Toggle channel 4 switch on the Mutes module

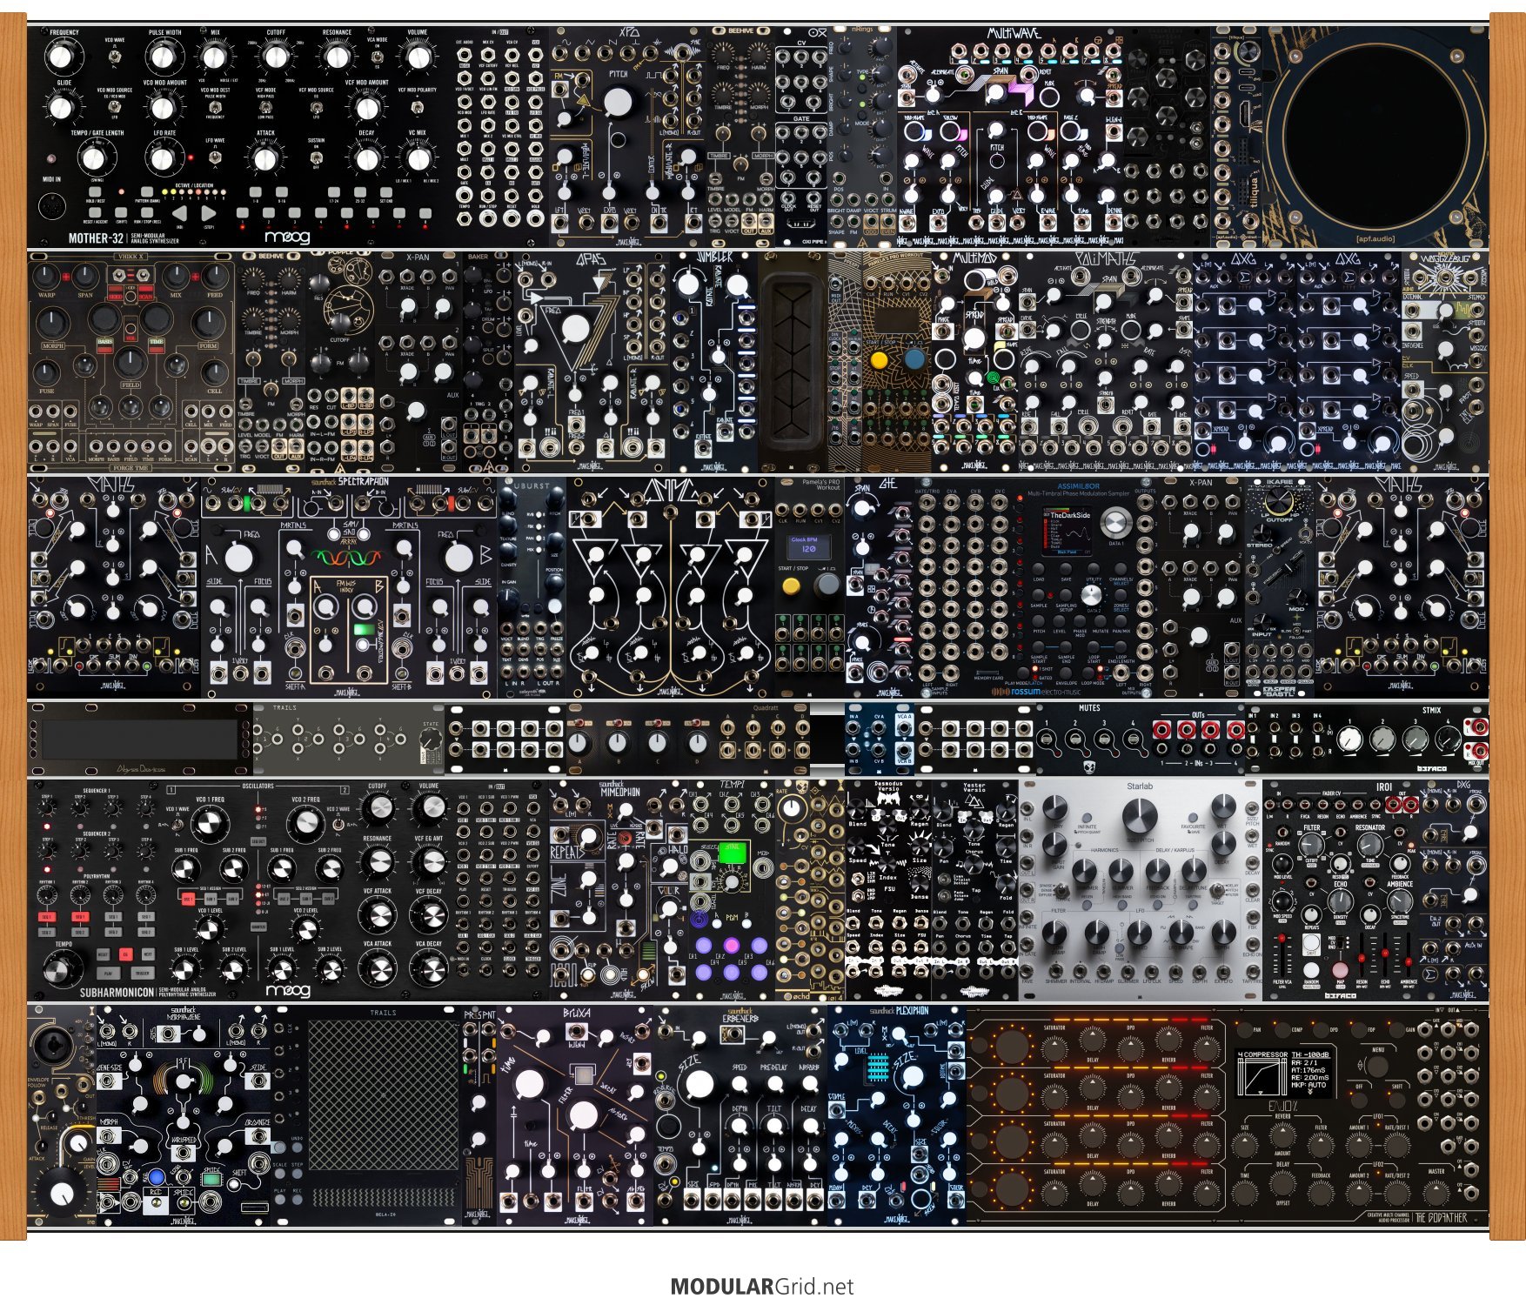pyautogui.click(x=1134, y=739)
